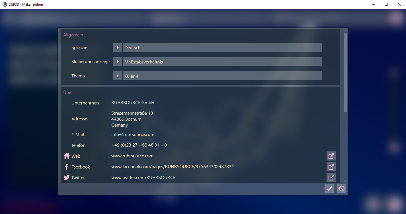Maximize the CUR3D window
406x214 pixels.
(x=386, y=4)
